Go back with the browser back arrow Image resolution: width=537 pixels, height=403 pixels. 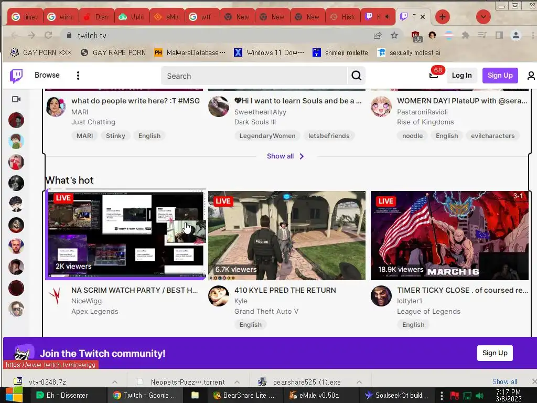[14, 35]
